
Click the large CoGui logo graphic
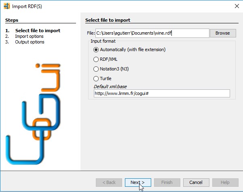tap(33, 114)
